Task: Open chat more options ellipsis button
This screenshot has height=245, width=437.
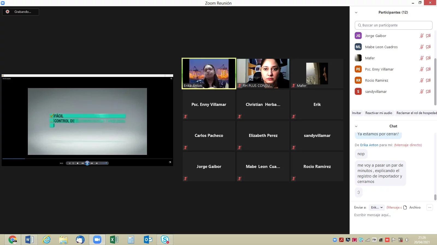Action: (x=430, y=207)
